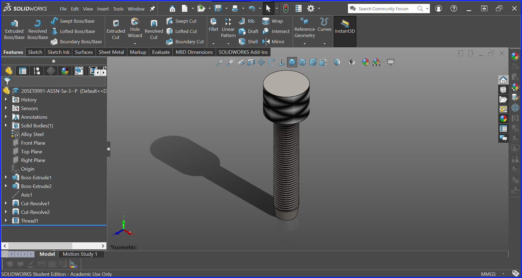Choose Boundary Boss/Base feature

point(76,42)
